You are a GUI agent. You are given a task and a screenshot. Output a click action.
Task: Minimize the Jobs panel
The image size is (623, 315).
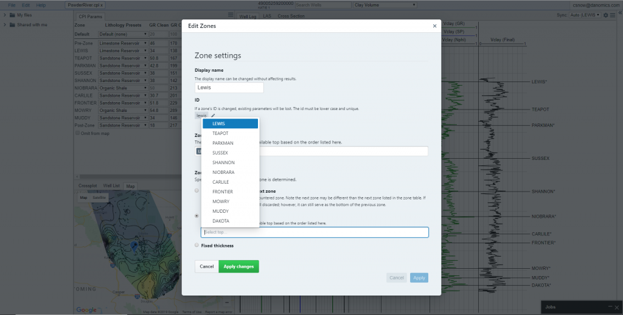(x=610, y=307)
